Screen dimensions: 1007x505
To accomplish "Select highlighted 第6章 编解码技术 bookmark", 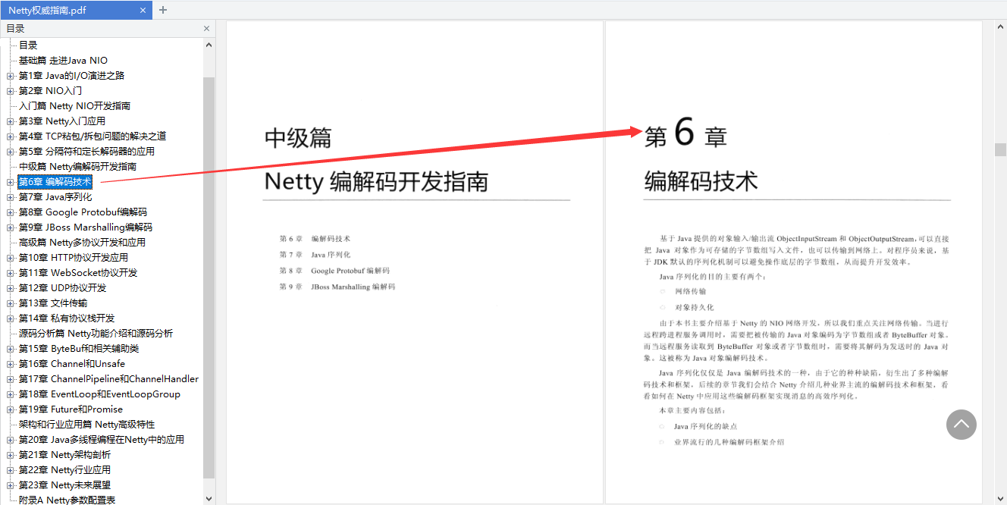I will [x=55, y=182].
